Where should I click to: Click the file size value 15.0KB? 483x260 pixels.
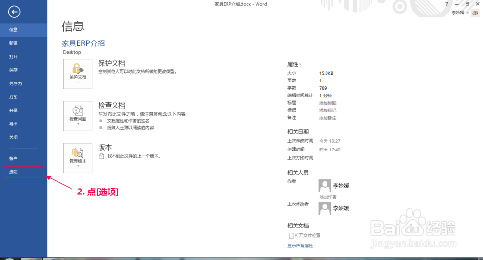[326, 73]
